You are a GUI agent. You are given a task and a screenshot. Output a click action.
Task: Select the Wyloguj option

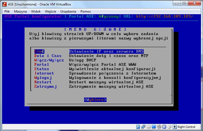coord(43,78)
